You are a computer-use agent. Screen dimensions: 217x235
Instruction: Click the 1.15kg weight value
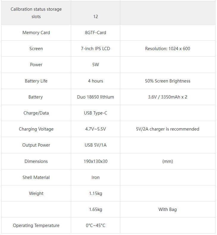pyautogui.click(x=95, y=193)
